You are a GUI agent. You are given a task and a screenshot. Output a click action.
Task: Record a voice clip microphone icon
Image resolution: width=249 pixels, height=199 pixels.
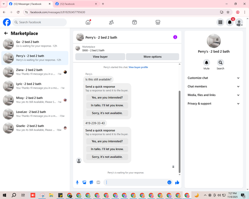pos(77,183)
